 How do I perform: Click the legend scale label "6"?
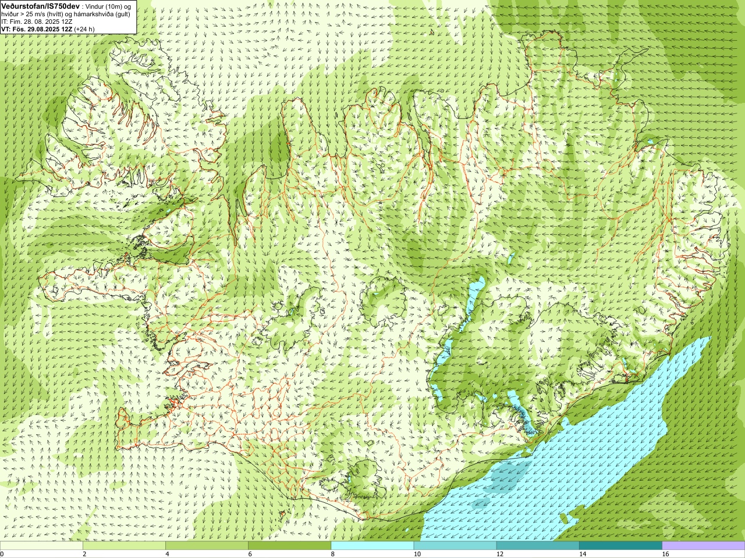(x=250, y=554)
